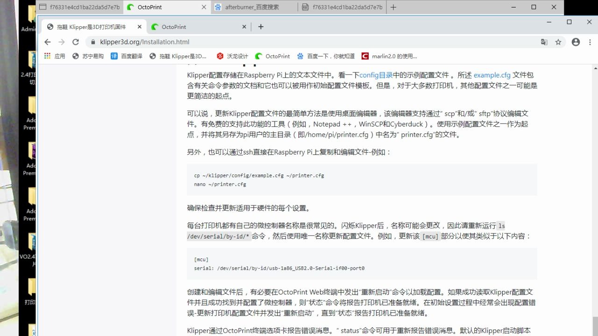Click the [mcu] code line
The height and width of the screenshot is (336, 598).
pyautogui.click(x=201, y=259)
